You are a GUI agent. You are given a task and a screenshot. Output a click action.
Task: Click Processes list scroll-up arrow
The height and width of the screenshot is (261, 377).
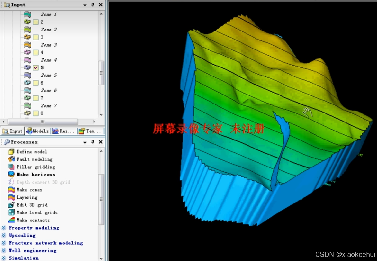(101, 151)
